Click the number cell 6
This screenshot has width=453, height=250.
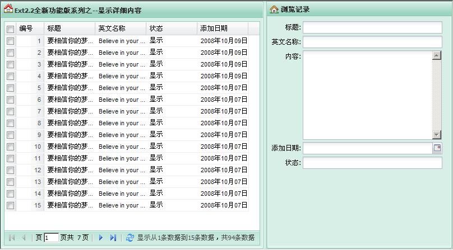(x=30, y=100)
